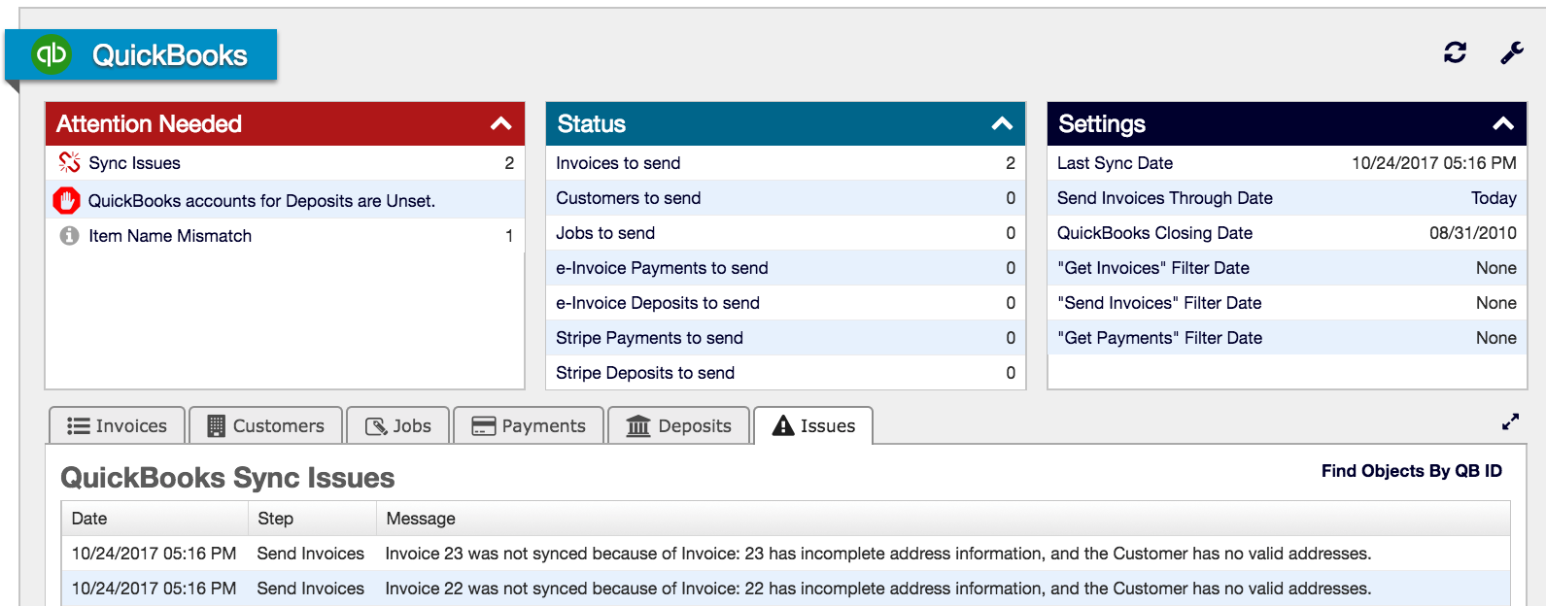Open Find Objects By QB ID

[1411, 471]
